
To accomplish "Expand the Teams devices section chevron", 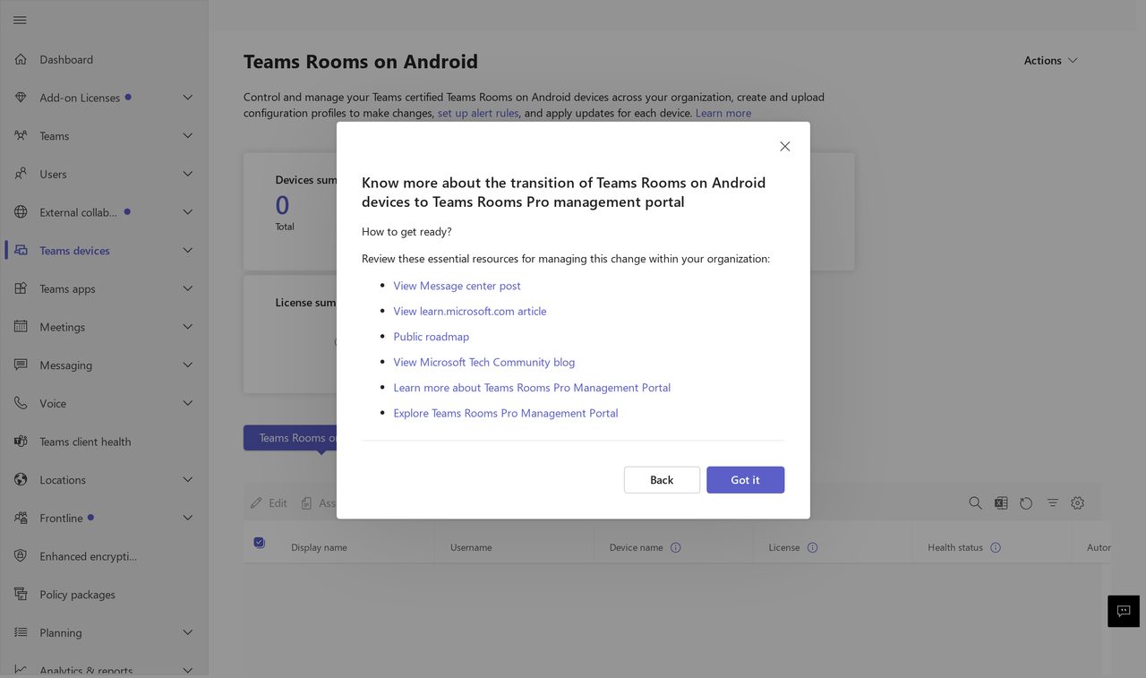I will coord(188,251).
